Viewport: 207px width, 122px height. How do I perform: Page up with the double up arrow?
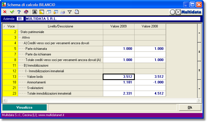pos(199,52)
